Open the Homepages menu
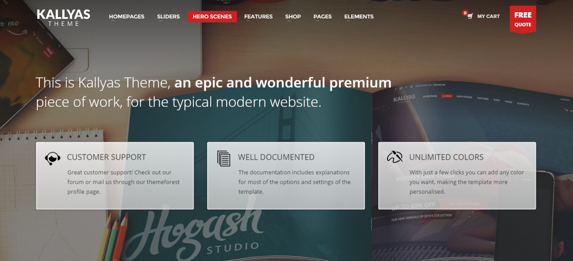Screen dimensions: 573x261 coord(127,17)
